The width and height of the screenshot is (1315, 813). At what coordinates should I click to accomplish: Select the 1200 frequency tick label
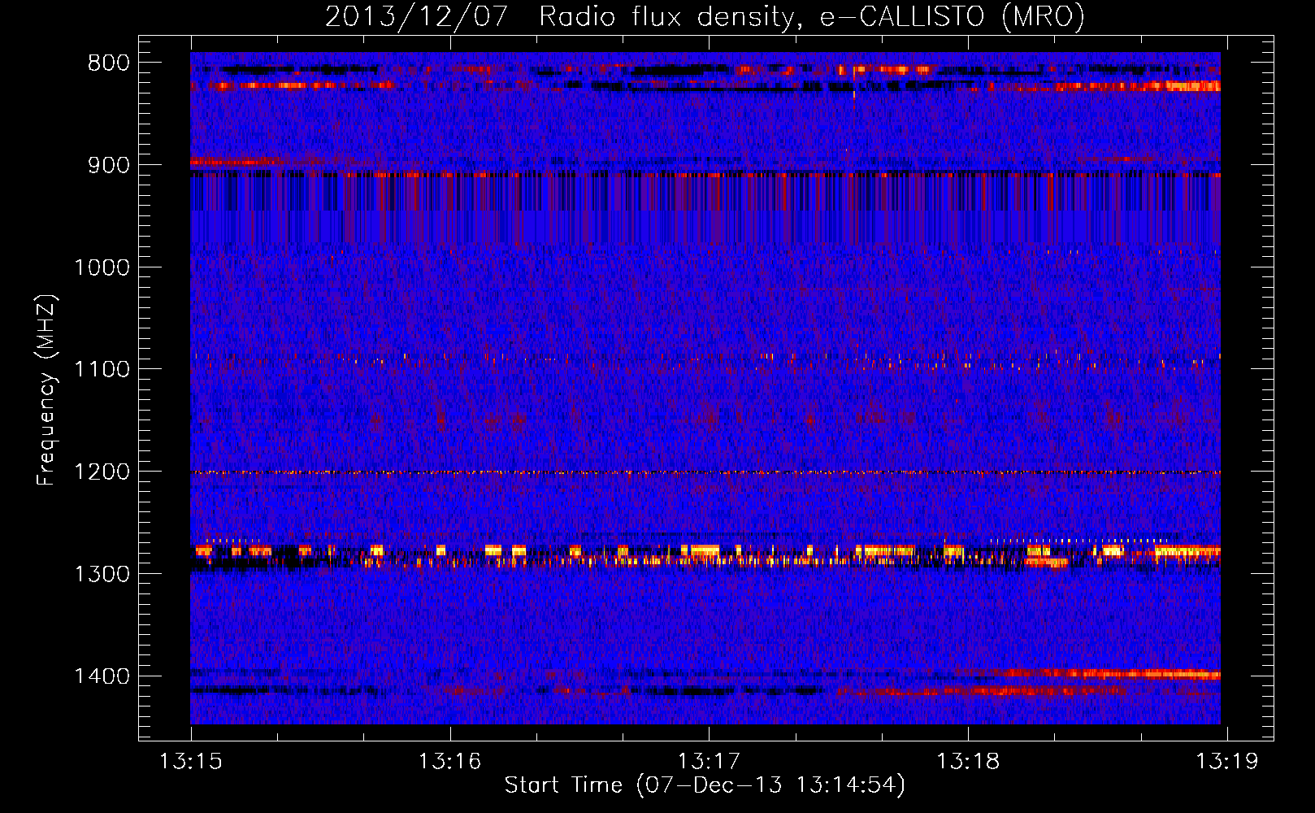pyautogui.click(x=102, y=472)
